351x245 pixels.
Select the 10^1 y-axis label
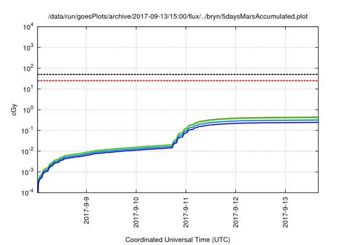[x=28, y=89]
